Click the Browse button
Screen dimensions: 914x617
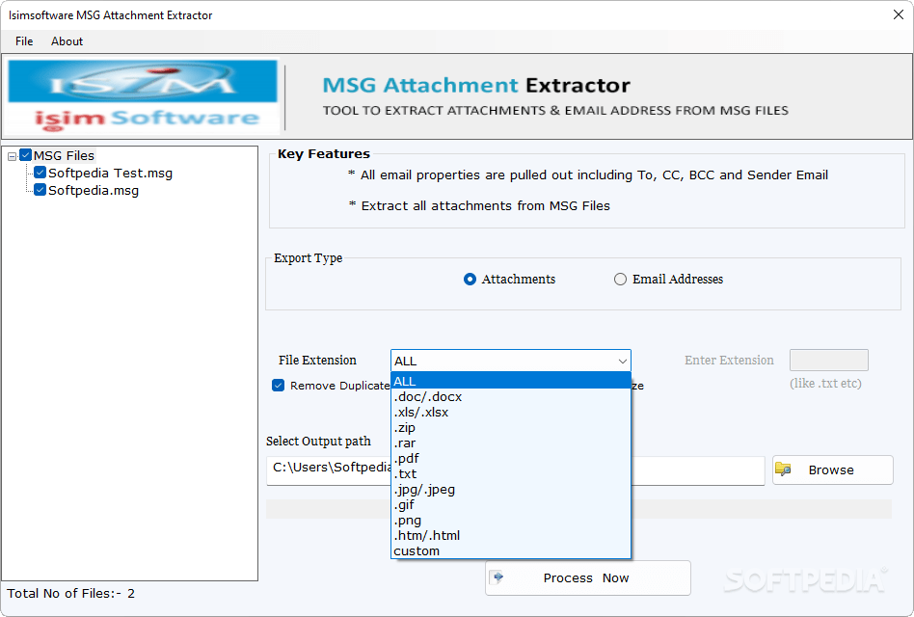tap(832, 470)
